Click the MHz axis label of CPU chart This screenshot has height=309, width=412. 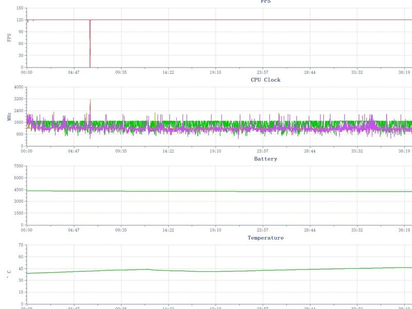pos(9,116)
